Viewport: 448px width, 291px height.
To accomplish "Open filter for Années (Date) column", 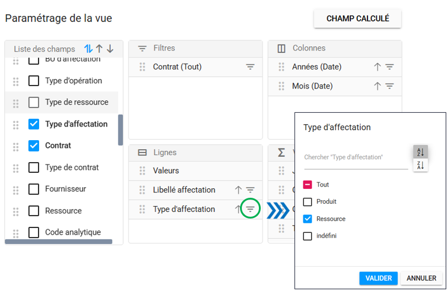I will click(x=389, y=67).
